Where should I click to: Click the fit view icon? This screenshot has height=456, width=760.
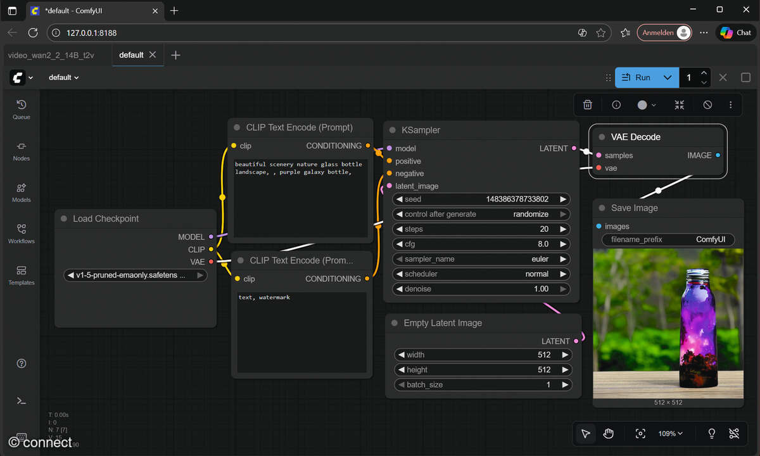click(x=640, y=433)
